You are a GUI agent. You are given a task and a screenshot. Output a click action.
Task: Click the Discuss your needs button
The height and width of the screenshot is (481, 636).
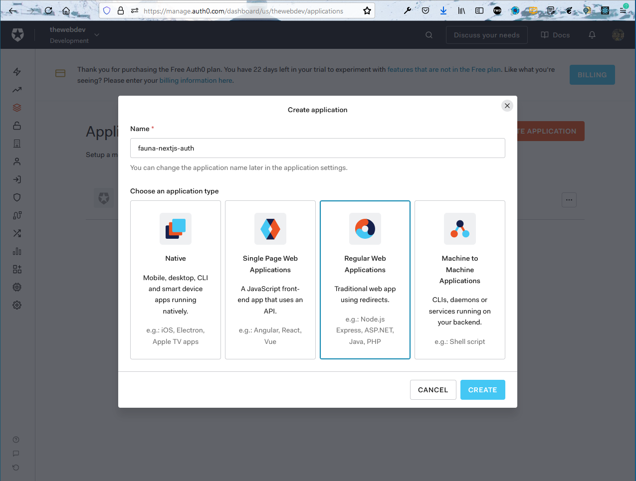(487, 35)
